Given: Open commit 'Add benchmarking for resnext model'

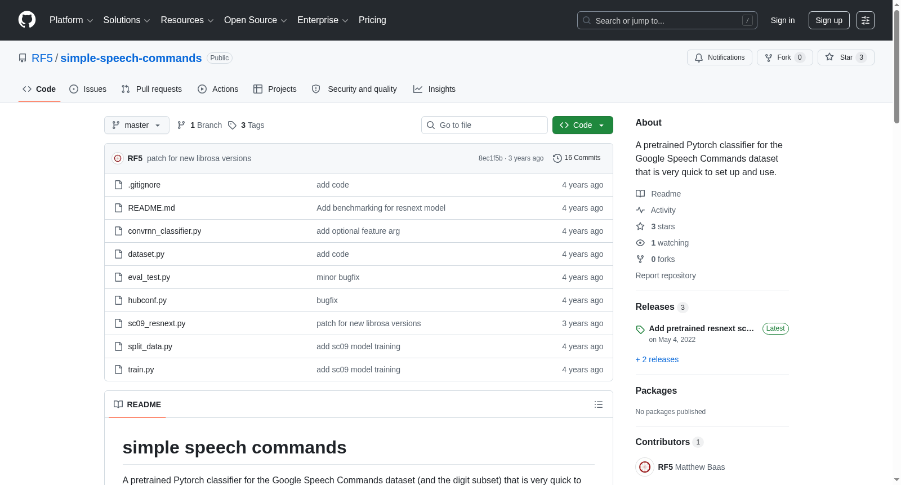Looking at the screenshot, I should (x=381, y=208).
